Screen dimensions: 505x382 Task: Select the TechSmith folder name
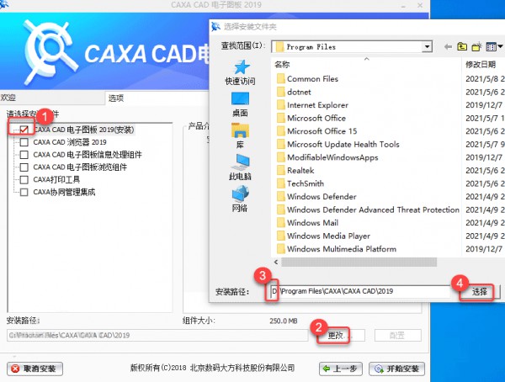coord(306,183)
